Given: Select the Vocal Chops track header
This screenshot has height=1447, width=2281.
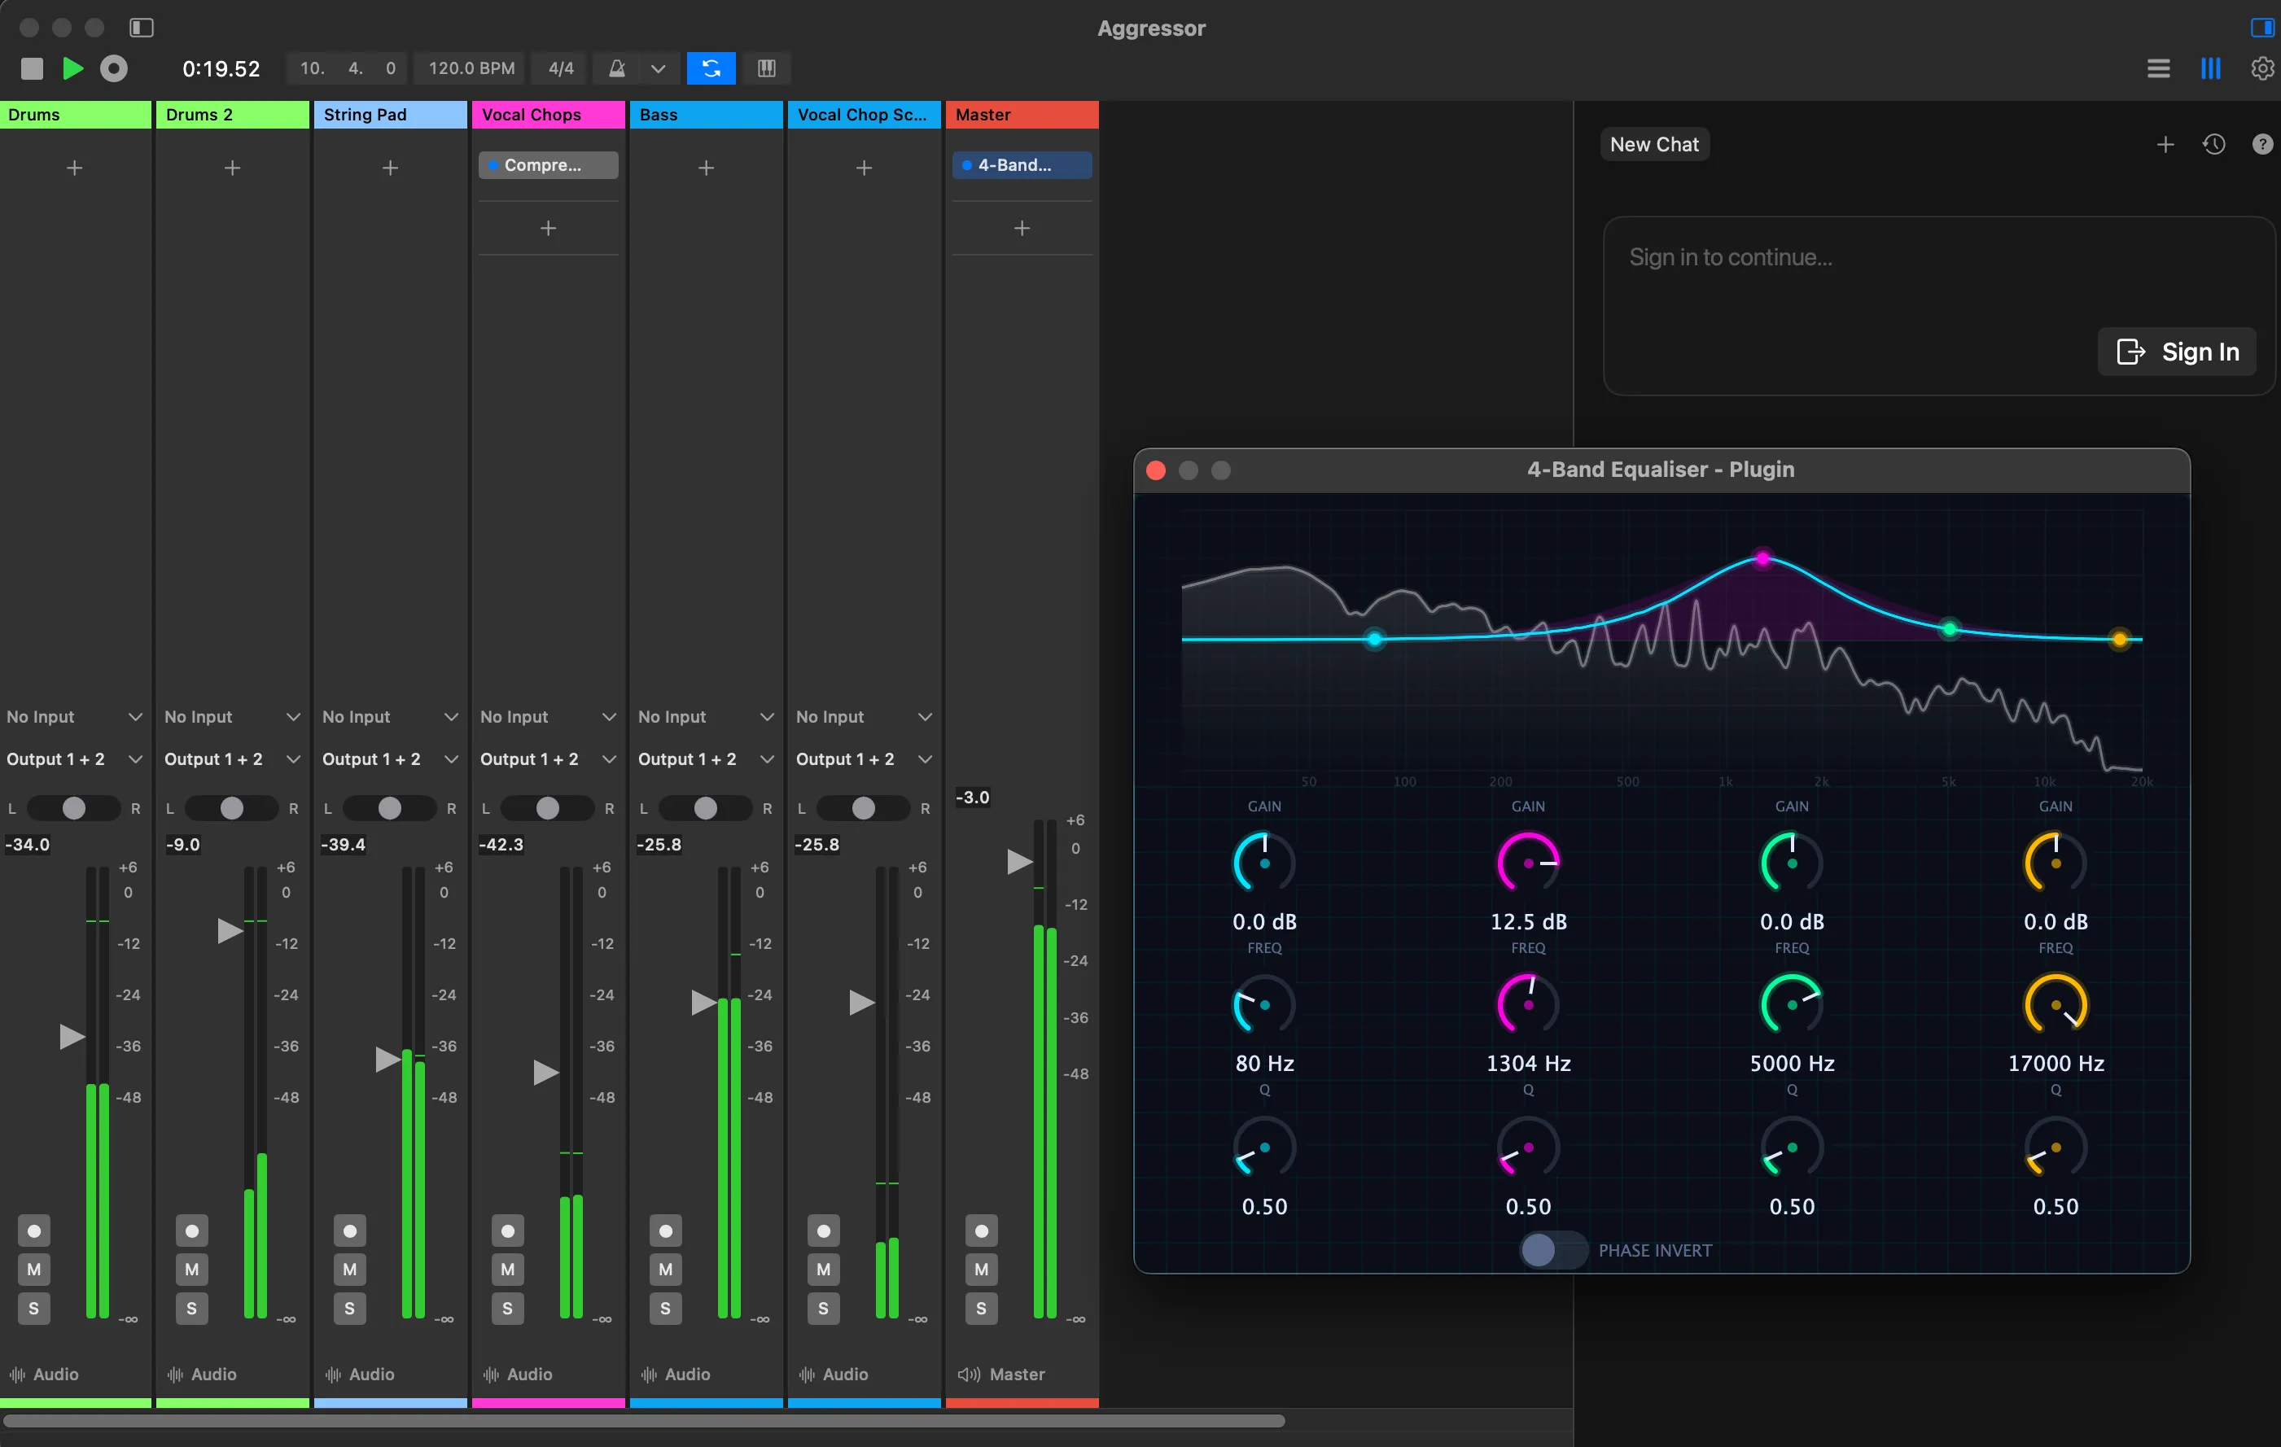Looking at the screenshot, I should (549, 115).
